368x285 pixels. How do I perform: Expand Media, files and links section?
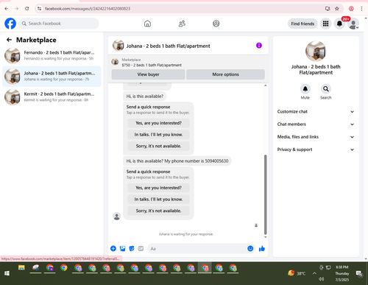click(x=316, y=137)
